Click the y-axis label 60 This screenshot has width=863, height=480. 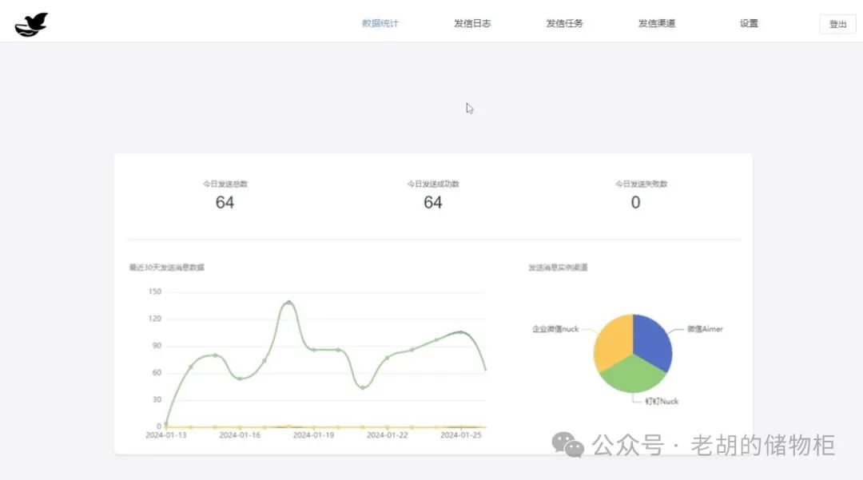tap(157, 372)
